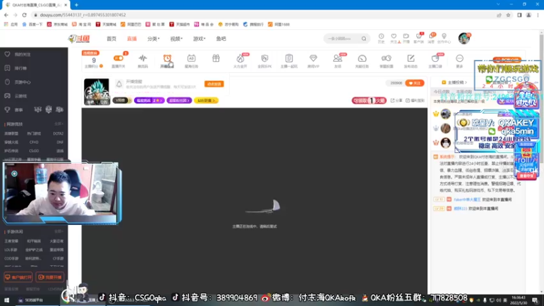Claim the red 可领取 火箭 button
This screenshot has height=306, width=544.
(x=369, y=101)
